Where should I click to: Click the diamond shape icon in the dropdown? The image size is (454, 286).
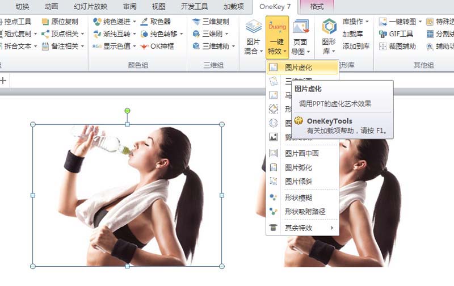(x=274, y=109)
